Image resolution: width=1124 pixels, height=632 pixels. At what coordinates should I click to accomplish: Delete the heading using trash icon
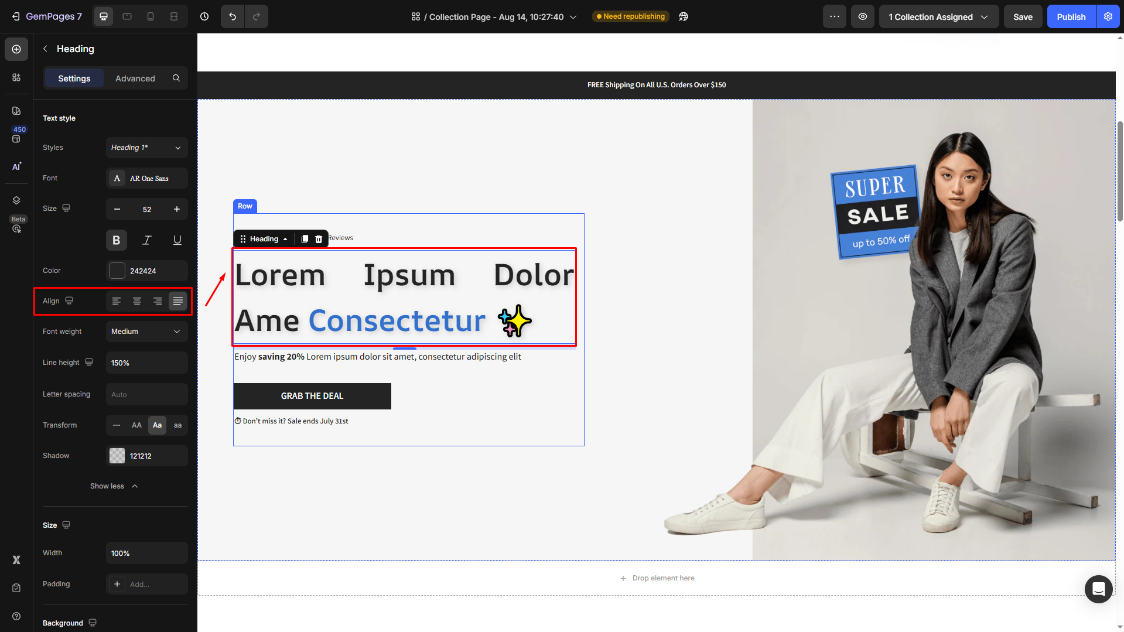click(x=319, y=239)
